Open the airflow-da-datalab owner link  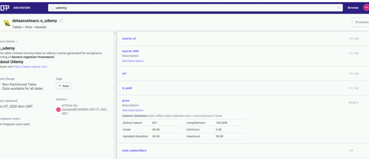tap(84, 109)
